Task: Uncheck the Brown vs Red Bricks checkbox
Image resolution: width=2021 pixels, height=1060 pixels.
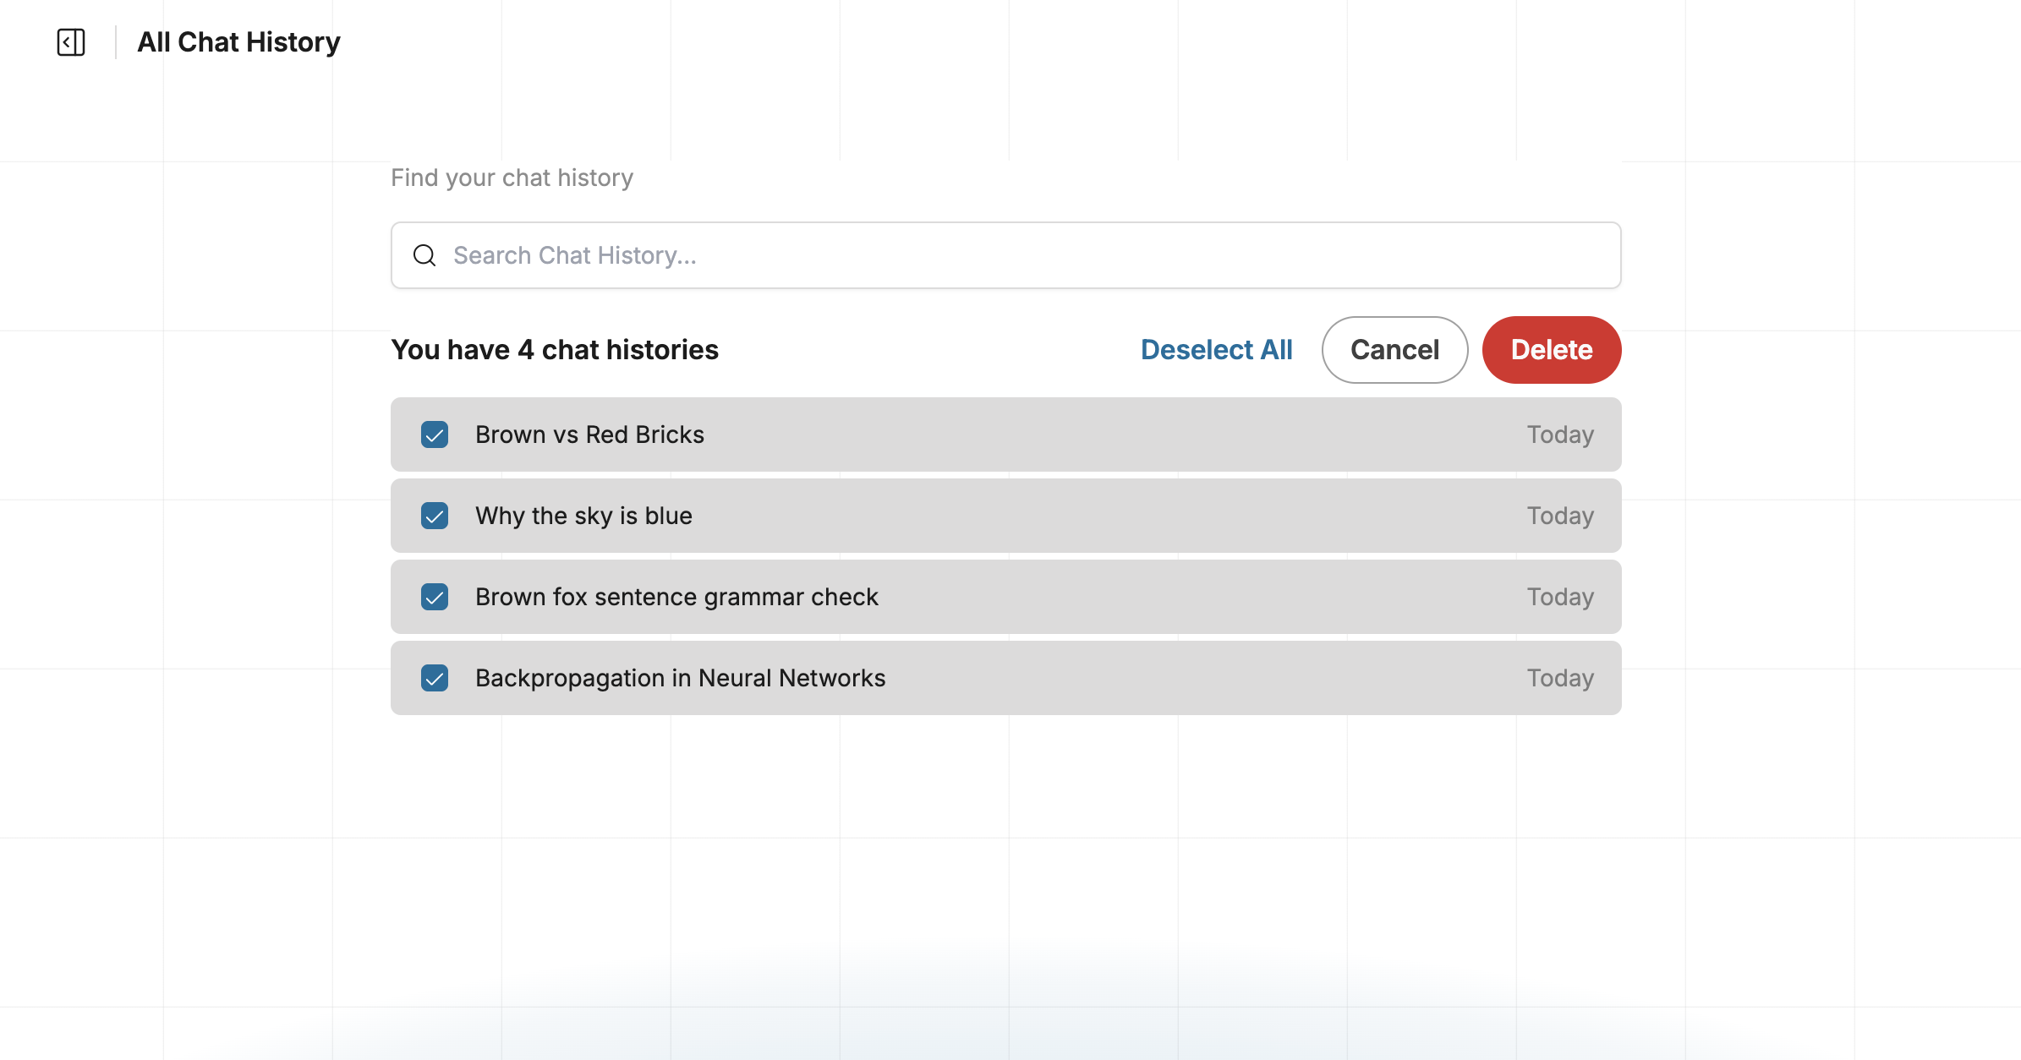Action: [x=435, y=434]
